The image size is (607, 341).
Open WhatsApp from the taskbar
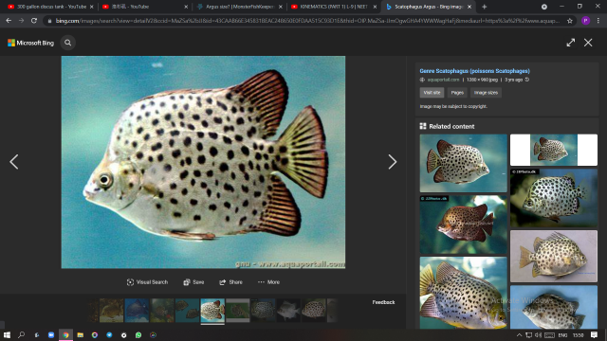(138, 335)
